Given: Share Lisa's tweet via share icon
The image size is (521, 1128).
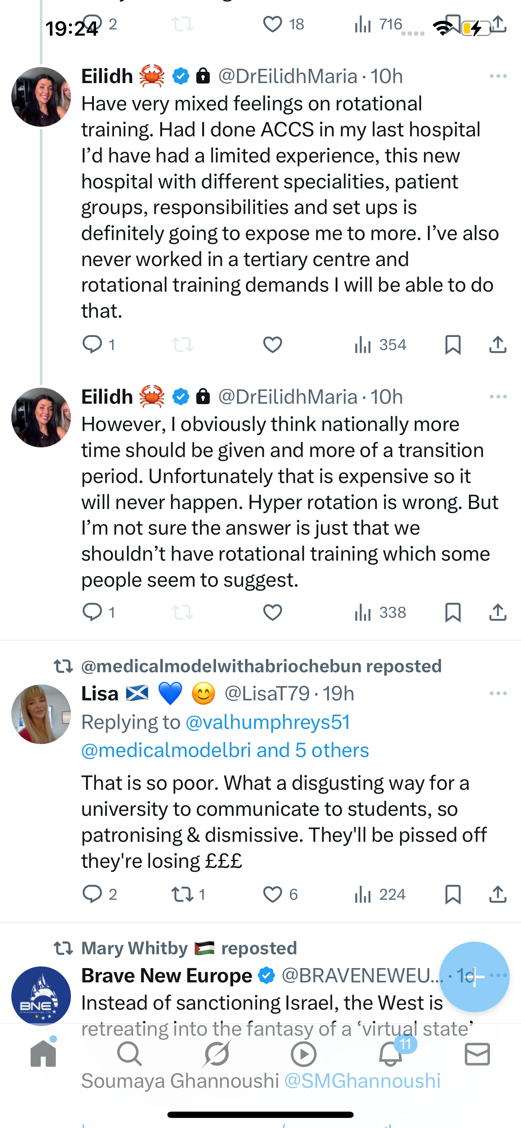Looking at the screenshot, I should point(498,894).
